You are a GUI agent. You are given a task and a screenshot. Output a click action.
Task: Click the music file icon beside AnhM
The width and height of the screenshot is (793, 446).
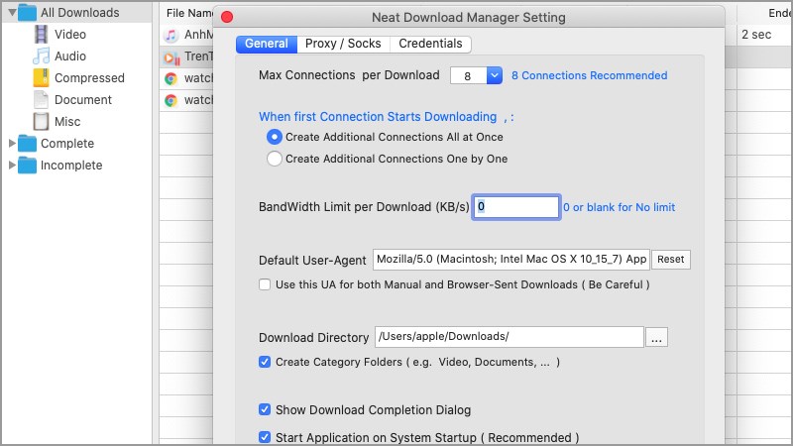click(170, 35)
